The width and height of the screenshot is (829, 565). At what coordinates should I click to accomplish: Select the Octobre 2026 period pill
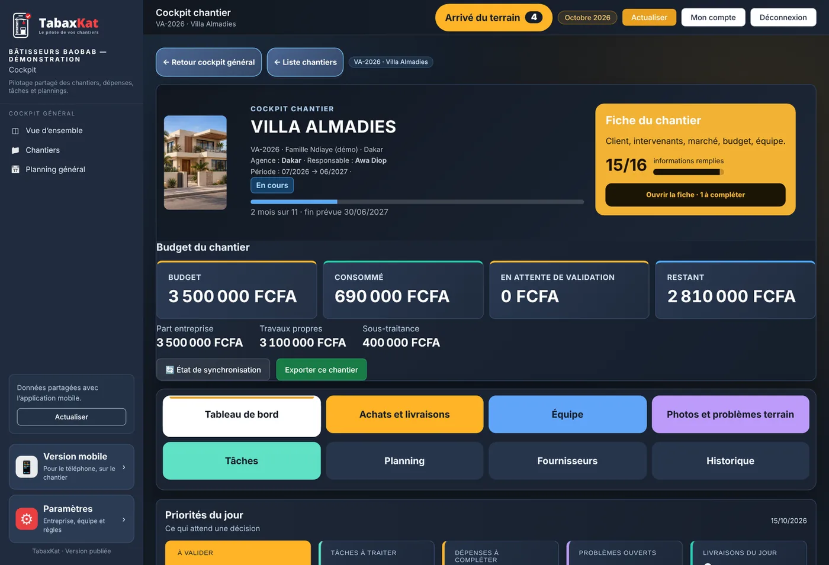[x=587, y=18]
